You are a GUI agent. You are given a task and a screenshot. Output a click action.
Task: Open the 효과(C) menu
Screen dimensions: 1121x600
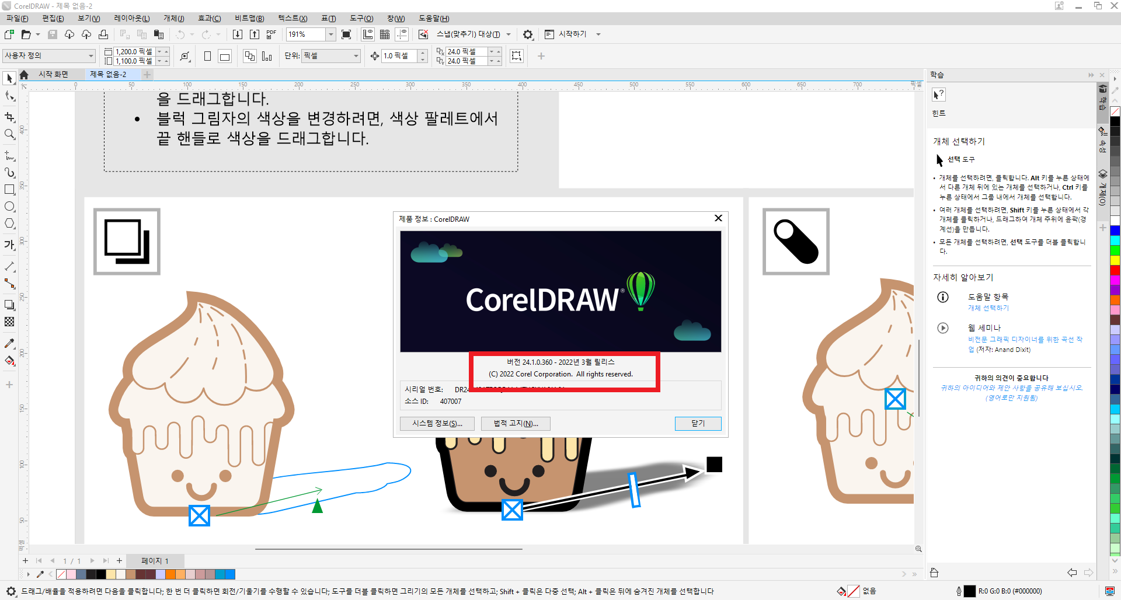click(210, 18)
